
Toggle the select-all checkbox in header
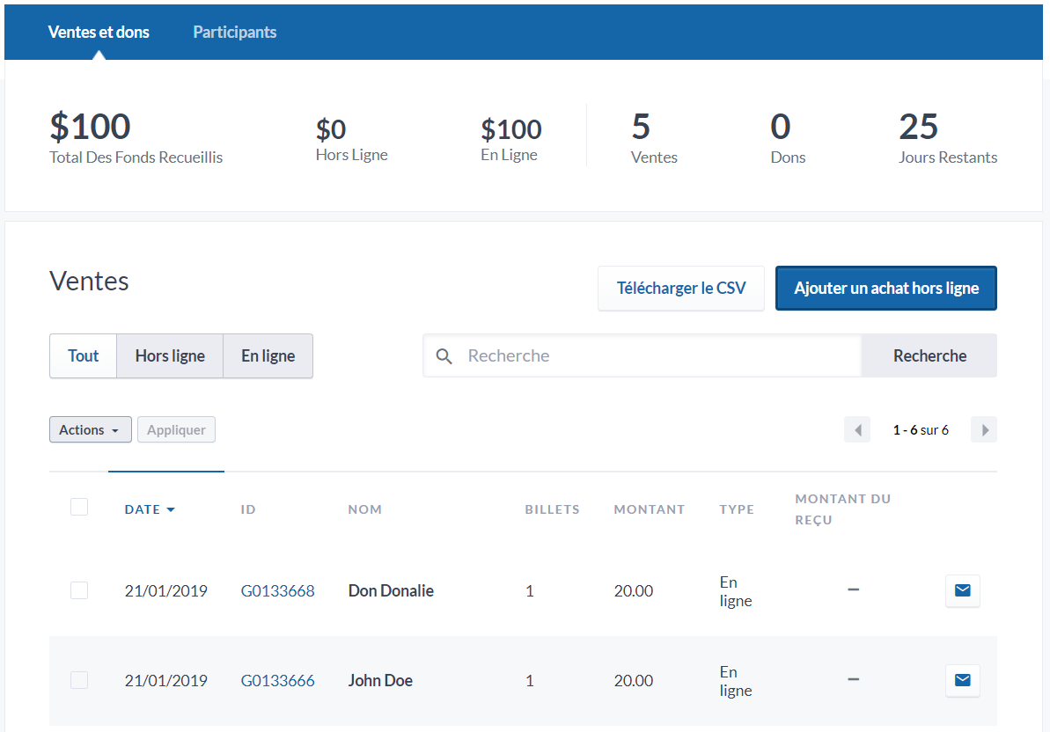pos(79,507)
